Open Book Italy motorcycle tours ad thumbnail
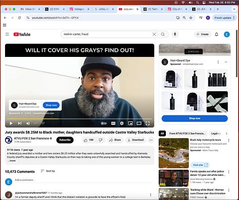 [x=173, y=153]
